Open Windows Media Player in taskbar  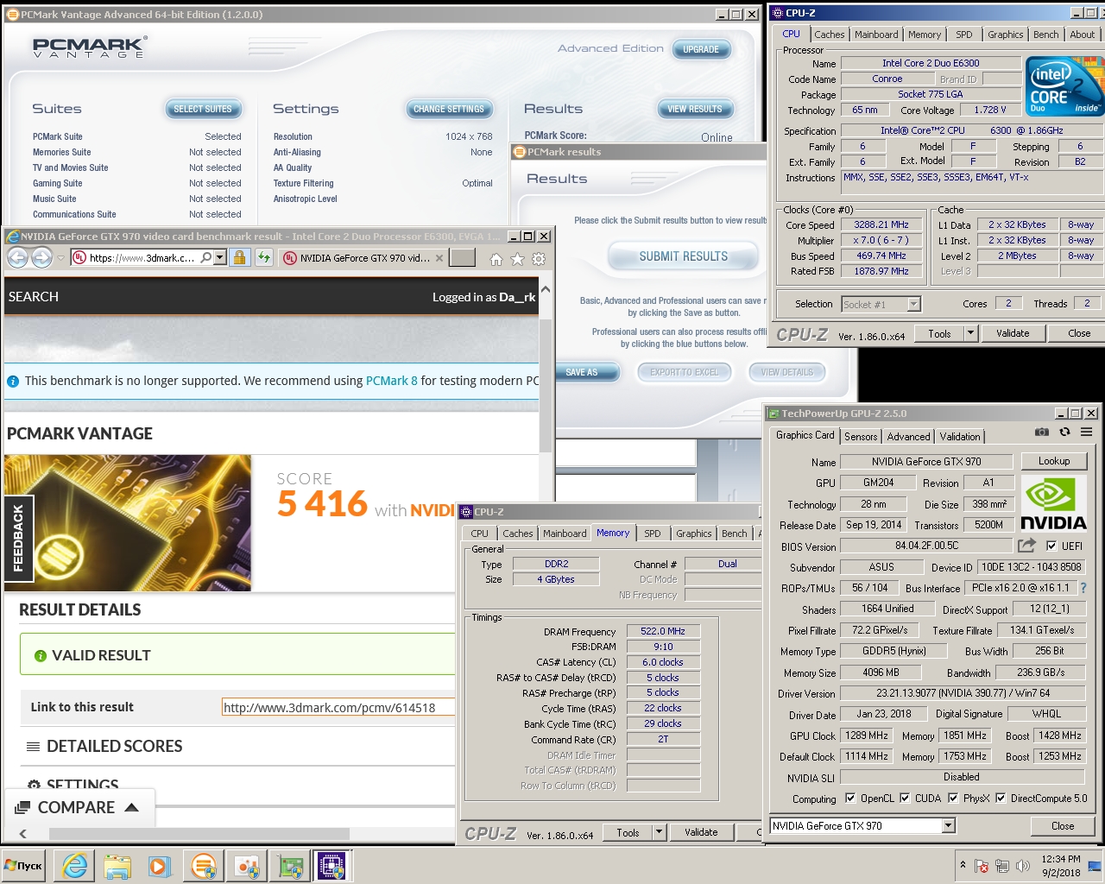(x=160, y=866)
